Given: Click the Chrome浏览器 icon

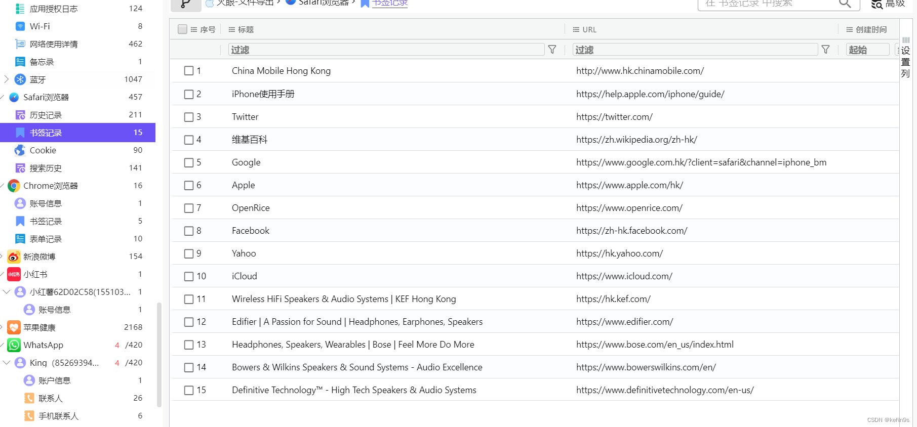Looking at the screenshot, I should tap(14, 186).
